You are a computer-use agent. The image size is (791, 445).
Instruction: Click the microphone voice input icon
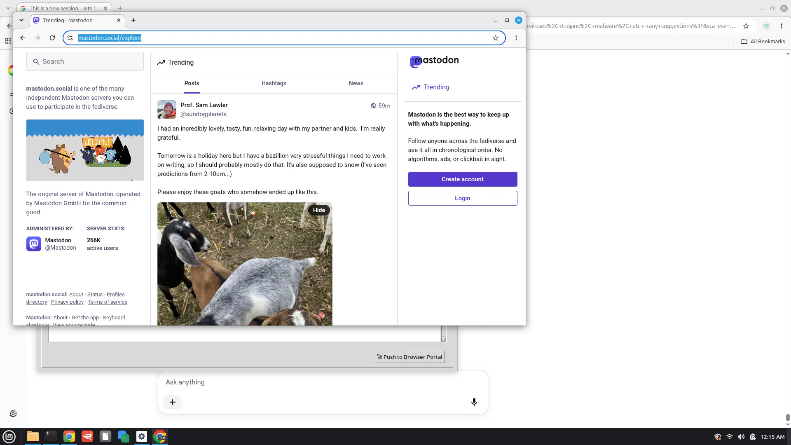point(474,402)
